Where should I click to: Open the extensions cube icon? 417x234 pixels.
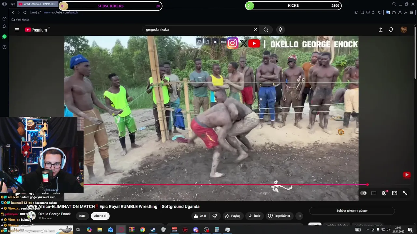(x=394, y=12)
